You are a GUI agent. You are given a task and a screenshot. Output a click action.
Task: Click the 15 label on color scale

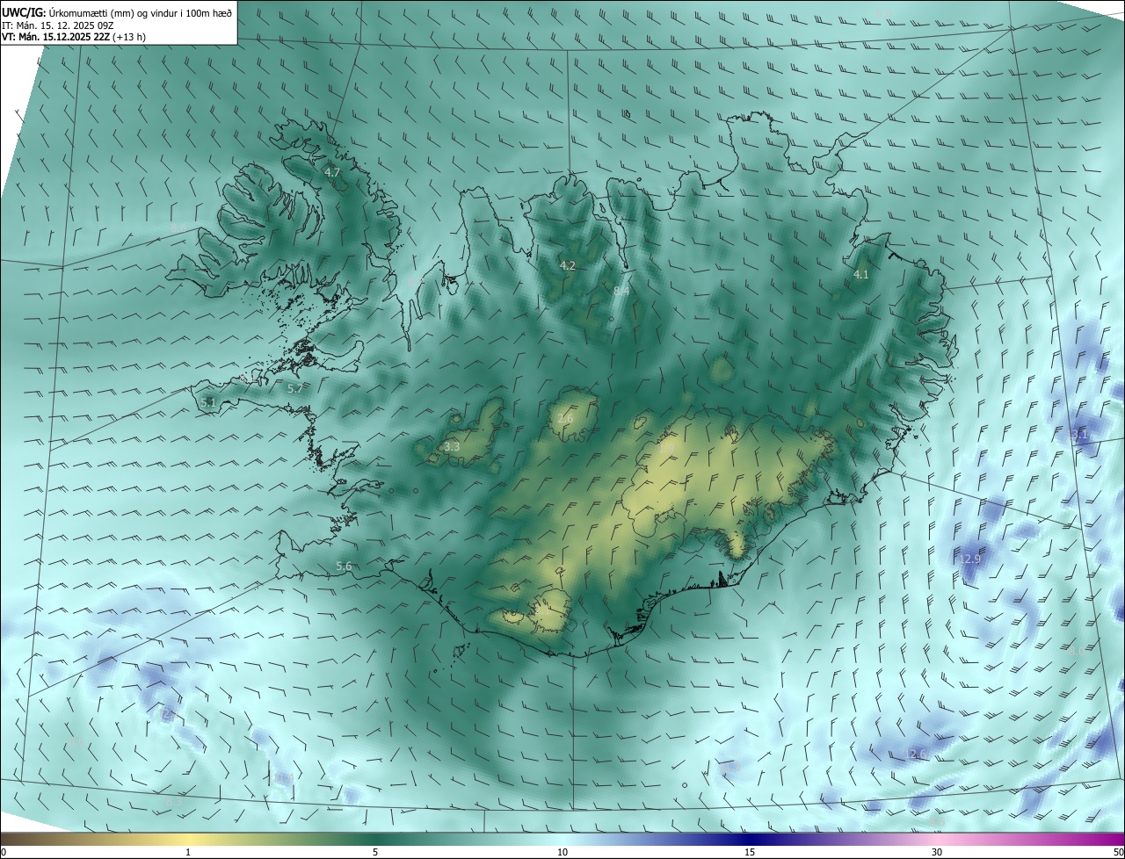click(750, 852)
